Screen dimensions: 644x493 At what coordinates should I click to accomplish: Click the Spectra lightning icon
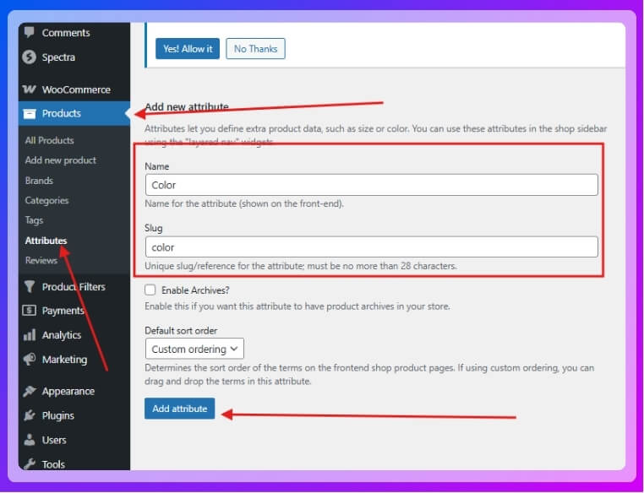(30, 57)
